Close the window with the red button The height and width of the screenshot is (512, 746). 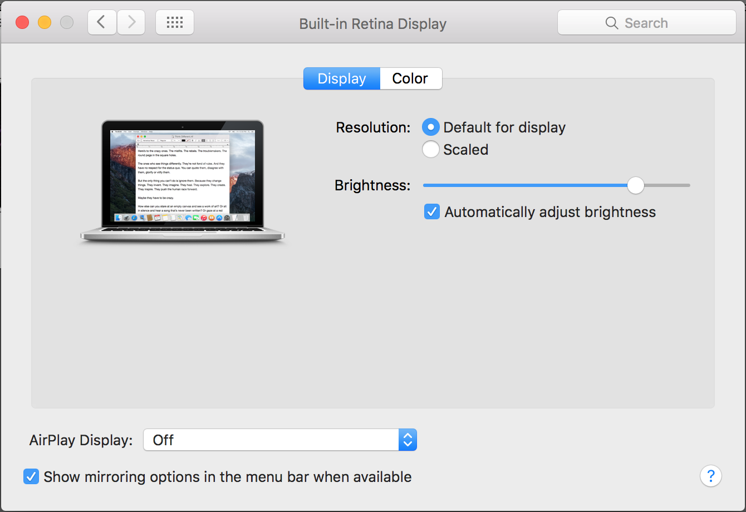22,23
